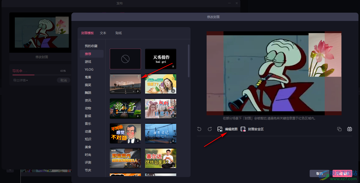Select the 推荐 category
Screen dimensions: 360x183
(91, 54)
